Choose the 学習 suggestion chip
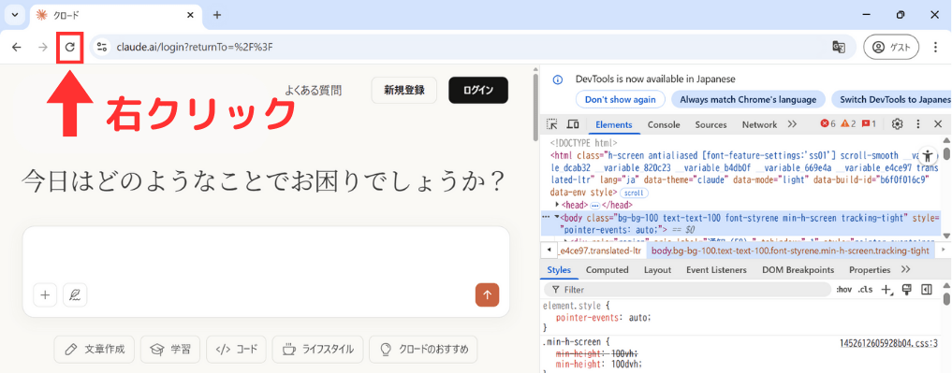The image size is (952, 373). (170, 350)
